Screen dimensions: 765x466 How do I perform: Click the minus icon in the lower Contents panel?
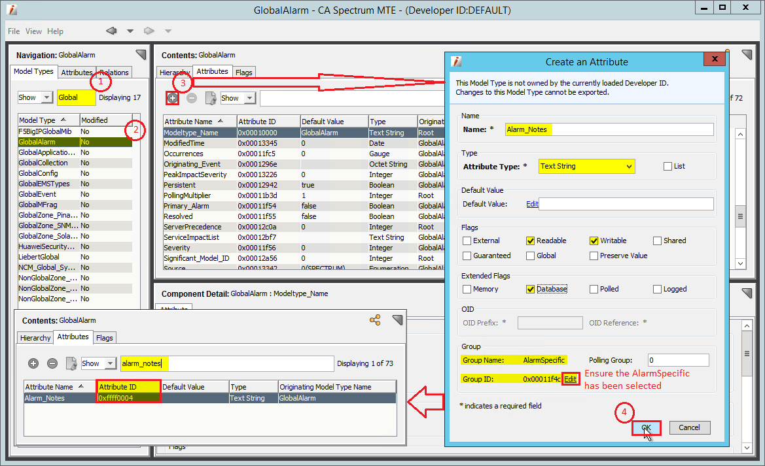point(53,363)
